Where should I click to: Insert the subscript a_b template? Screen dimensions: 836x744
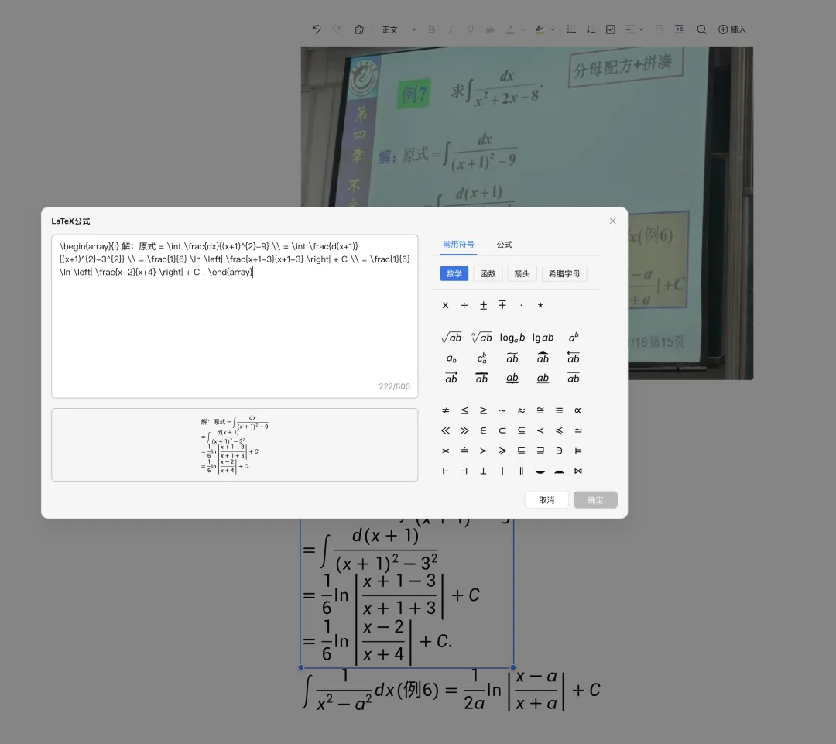[x=451, y=358]
